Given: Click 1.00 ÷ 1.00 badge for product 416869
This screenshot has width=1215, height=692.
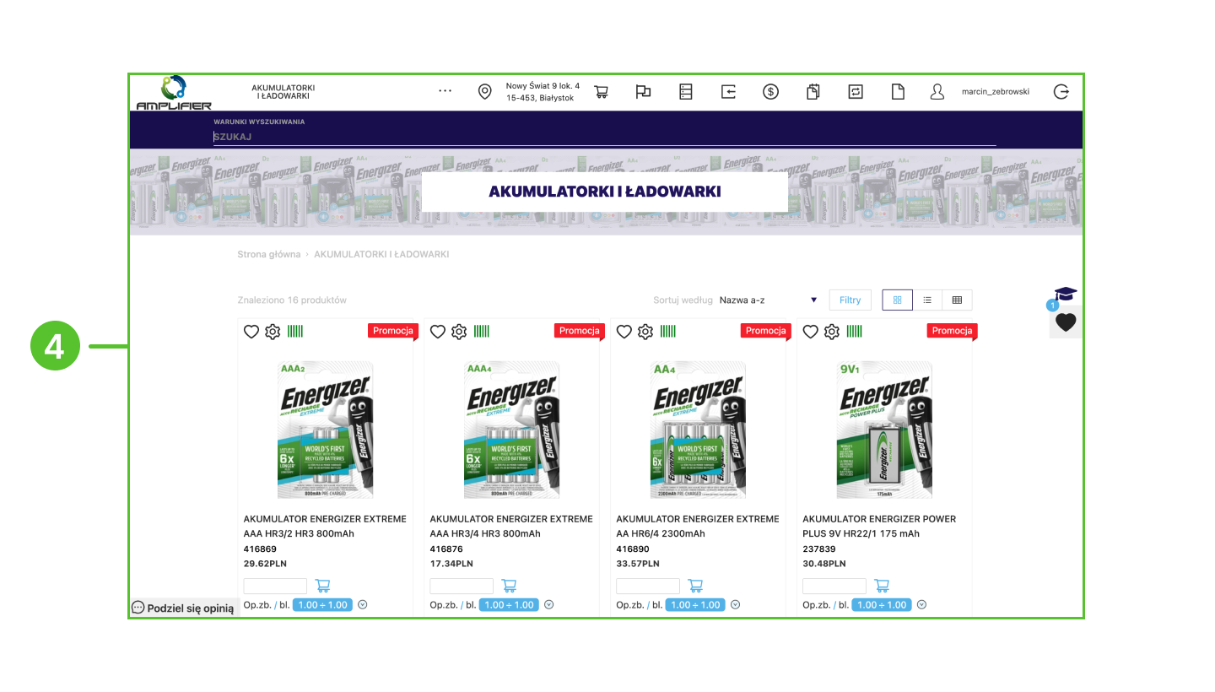Looking at the screenshot, I should coord(322,604).
